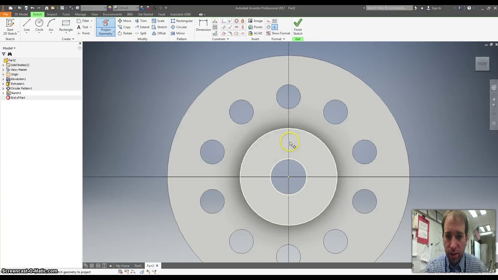Use the Offset tool
Image resolution: width=498 pixels, height=280 pixels.
[159, 33]
